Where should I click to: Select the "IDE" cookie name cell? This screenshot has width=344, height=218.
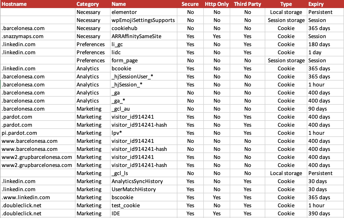116,213
